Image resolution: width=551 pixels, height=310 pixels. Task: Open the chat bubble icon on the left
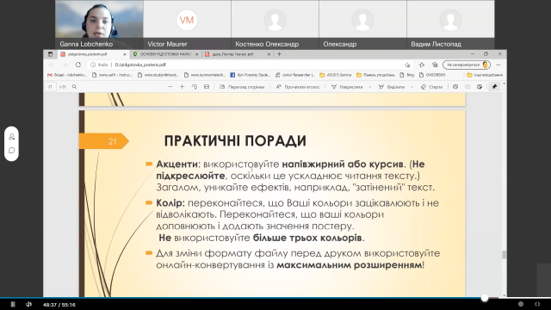pos(11,151)
